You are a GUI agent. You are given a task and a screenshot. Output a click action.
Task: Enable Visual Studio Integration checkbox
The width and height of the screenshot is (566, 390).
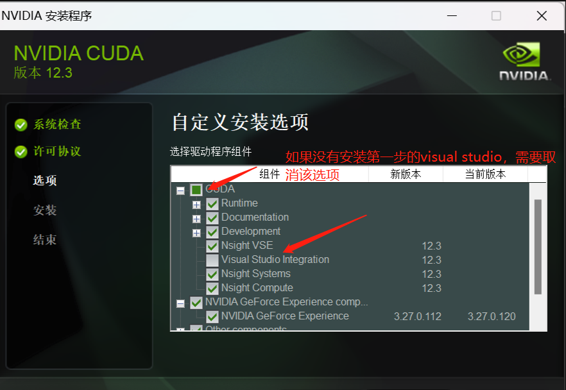tap(212, 260)
